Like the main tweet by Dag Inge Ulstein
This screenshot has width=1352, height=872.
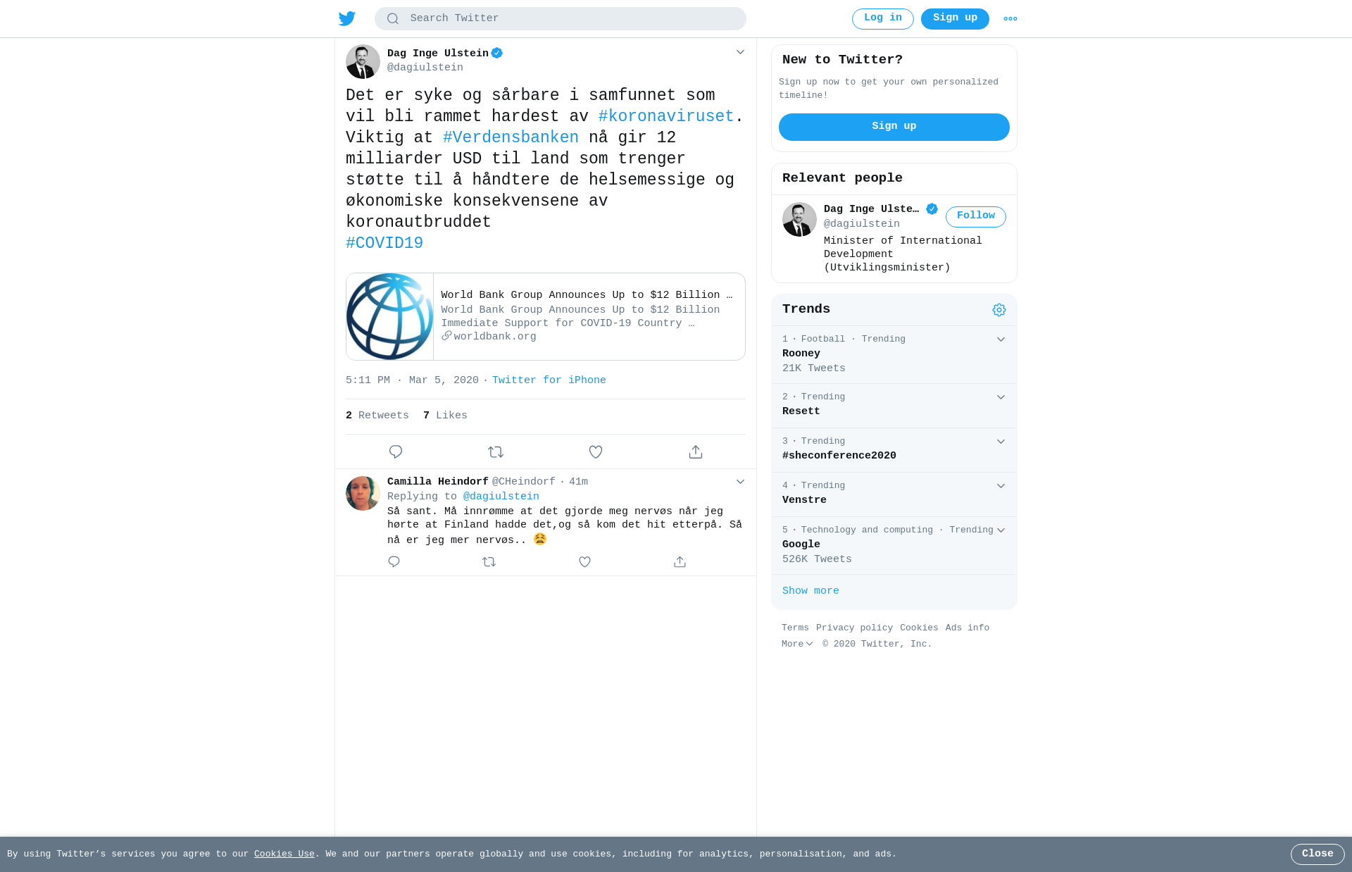coord(596,451)
